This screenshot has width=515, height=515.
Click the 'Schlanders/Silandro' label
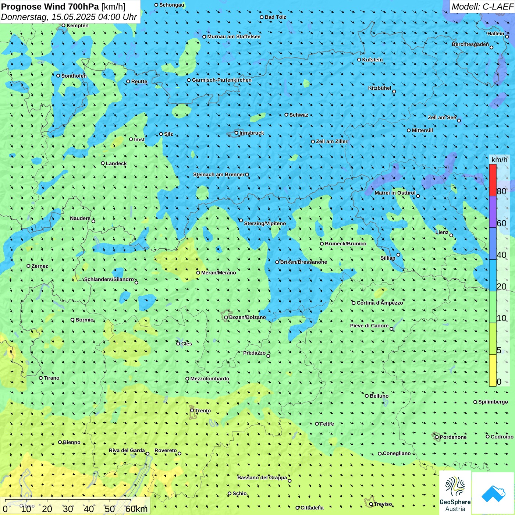point(109,279)
